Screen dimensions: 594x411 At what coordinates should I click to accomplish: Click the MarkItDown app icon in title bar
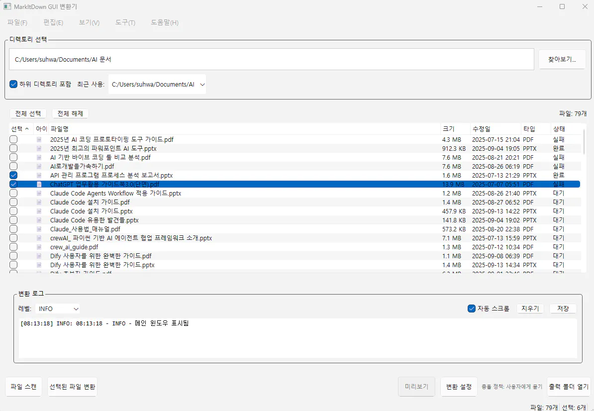7,6
